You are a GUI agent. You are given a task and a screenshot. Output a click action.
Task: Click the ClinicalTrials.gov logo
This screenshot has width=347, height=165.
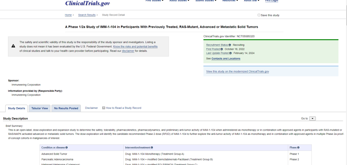coord(87,3)
